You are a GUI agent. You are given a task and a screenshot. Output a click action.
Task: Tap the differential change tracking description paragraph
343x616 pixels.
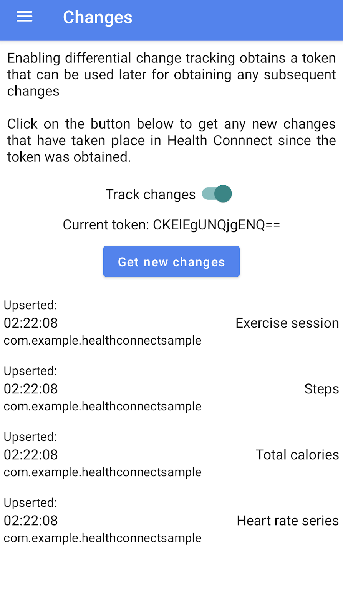click(x=171, y=74)
